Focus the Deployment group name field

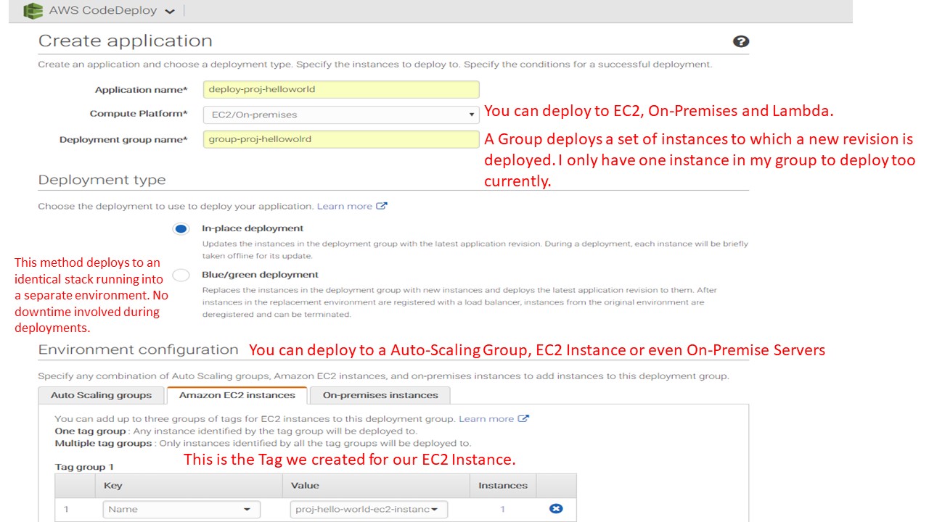click(341, 139)
